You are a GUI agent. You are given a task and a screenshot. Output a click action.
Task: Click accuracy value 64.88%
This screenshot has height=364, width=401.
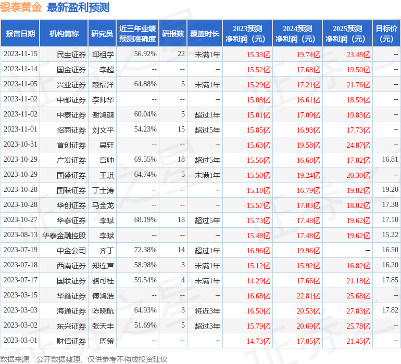pyautogui.click(x=145, y=84)
